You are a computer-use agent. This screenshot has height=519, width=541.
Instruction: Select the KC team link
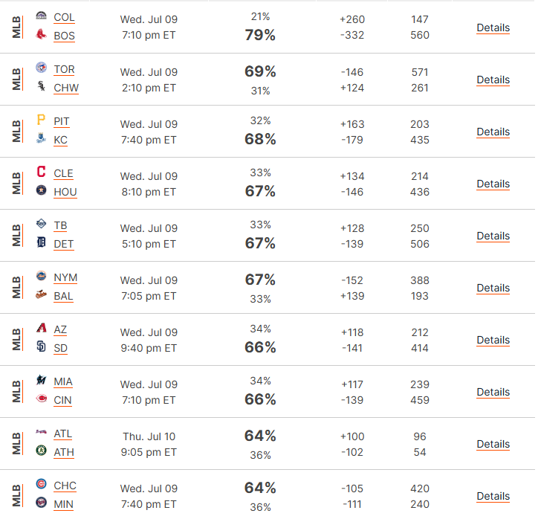[60, 140]
